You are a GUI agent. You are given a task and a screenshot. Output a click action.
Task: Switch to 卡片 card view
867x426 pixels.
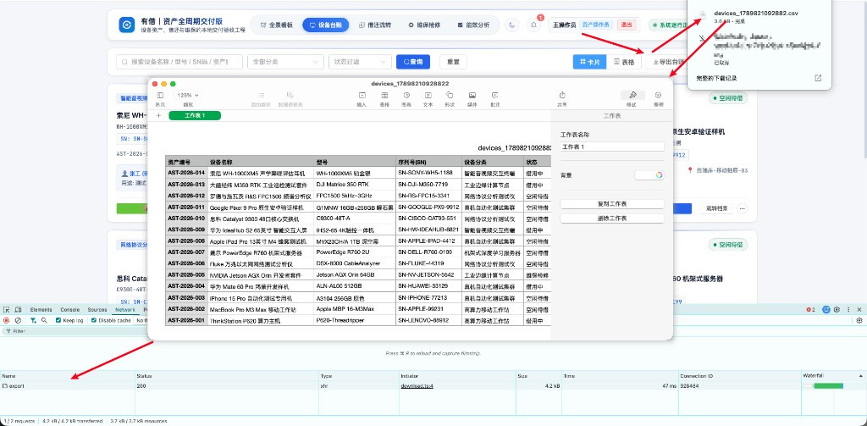tap(589, 62)
